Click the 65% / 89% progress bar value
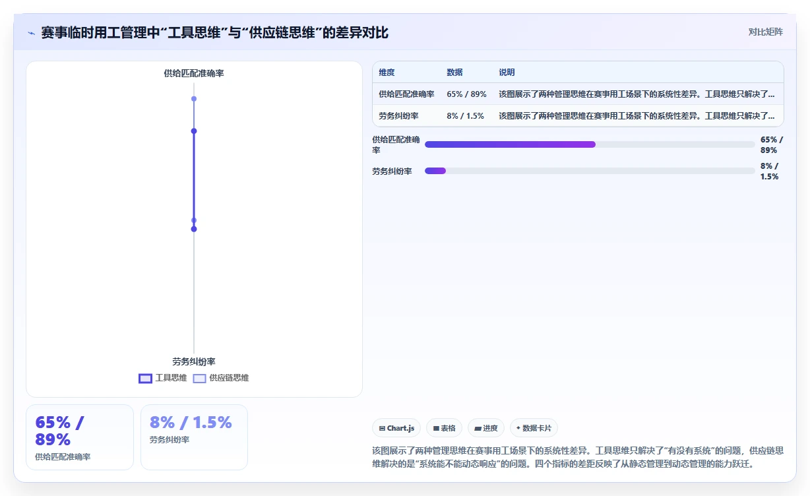Screen dimensions: 810x496 (772, 144)
